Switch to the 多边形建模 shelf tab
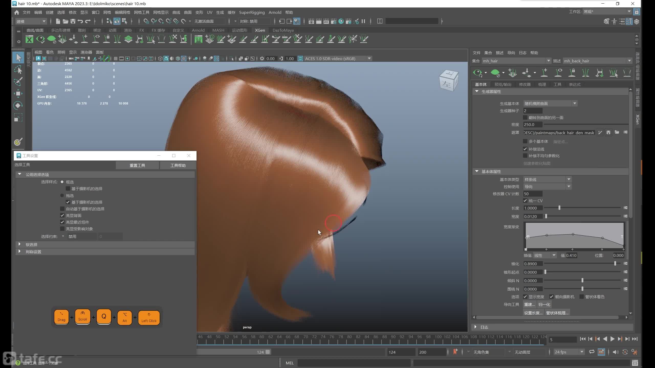 pyautogui.click(x=61, y=30)
